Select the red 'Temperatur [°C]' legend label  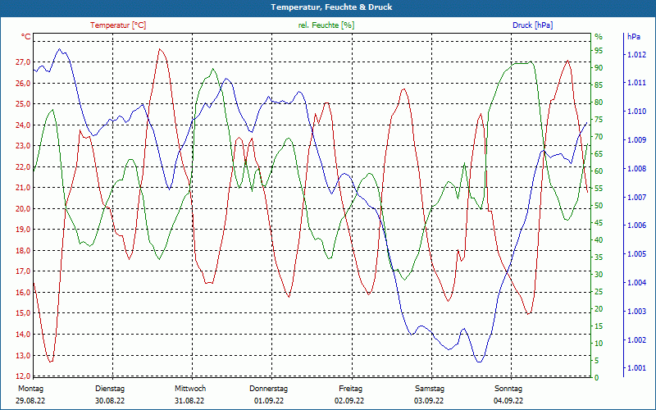118,25
